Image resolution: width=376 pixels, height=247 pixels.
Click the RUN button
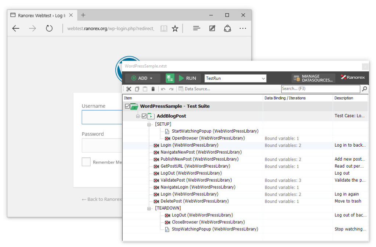pos(188,78)
